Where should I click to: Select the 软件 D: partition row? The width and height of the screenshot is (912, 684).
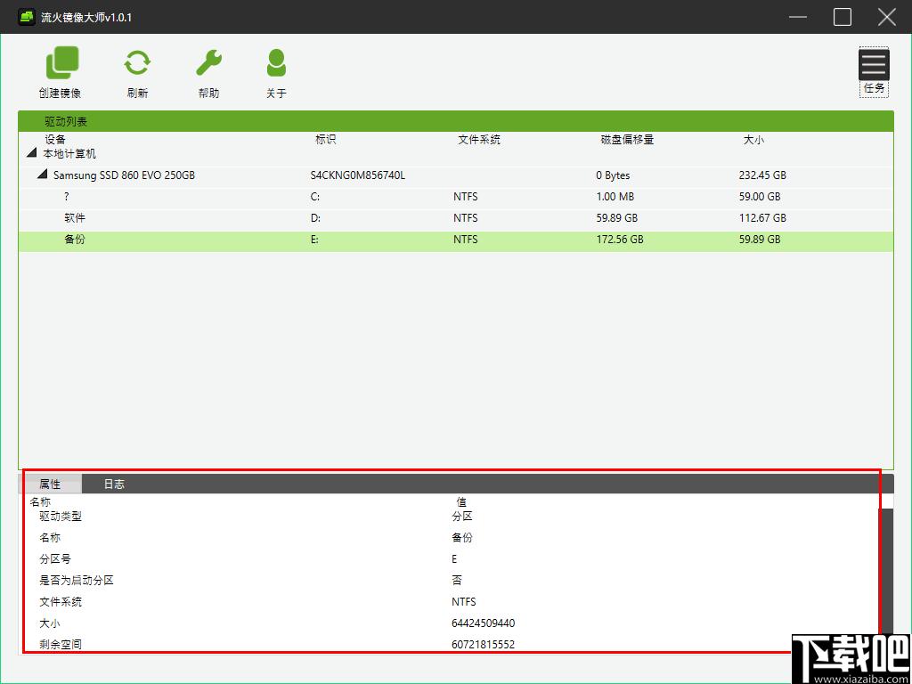coord(456,218)
